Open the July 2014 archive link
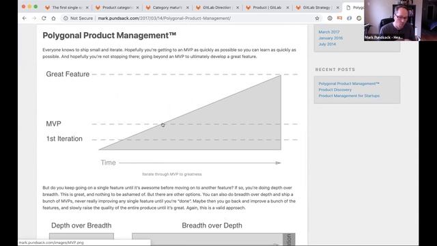Image resolution: width=437 pixels, height=246 pixels. pos(327,44)
